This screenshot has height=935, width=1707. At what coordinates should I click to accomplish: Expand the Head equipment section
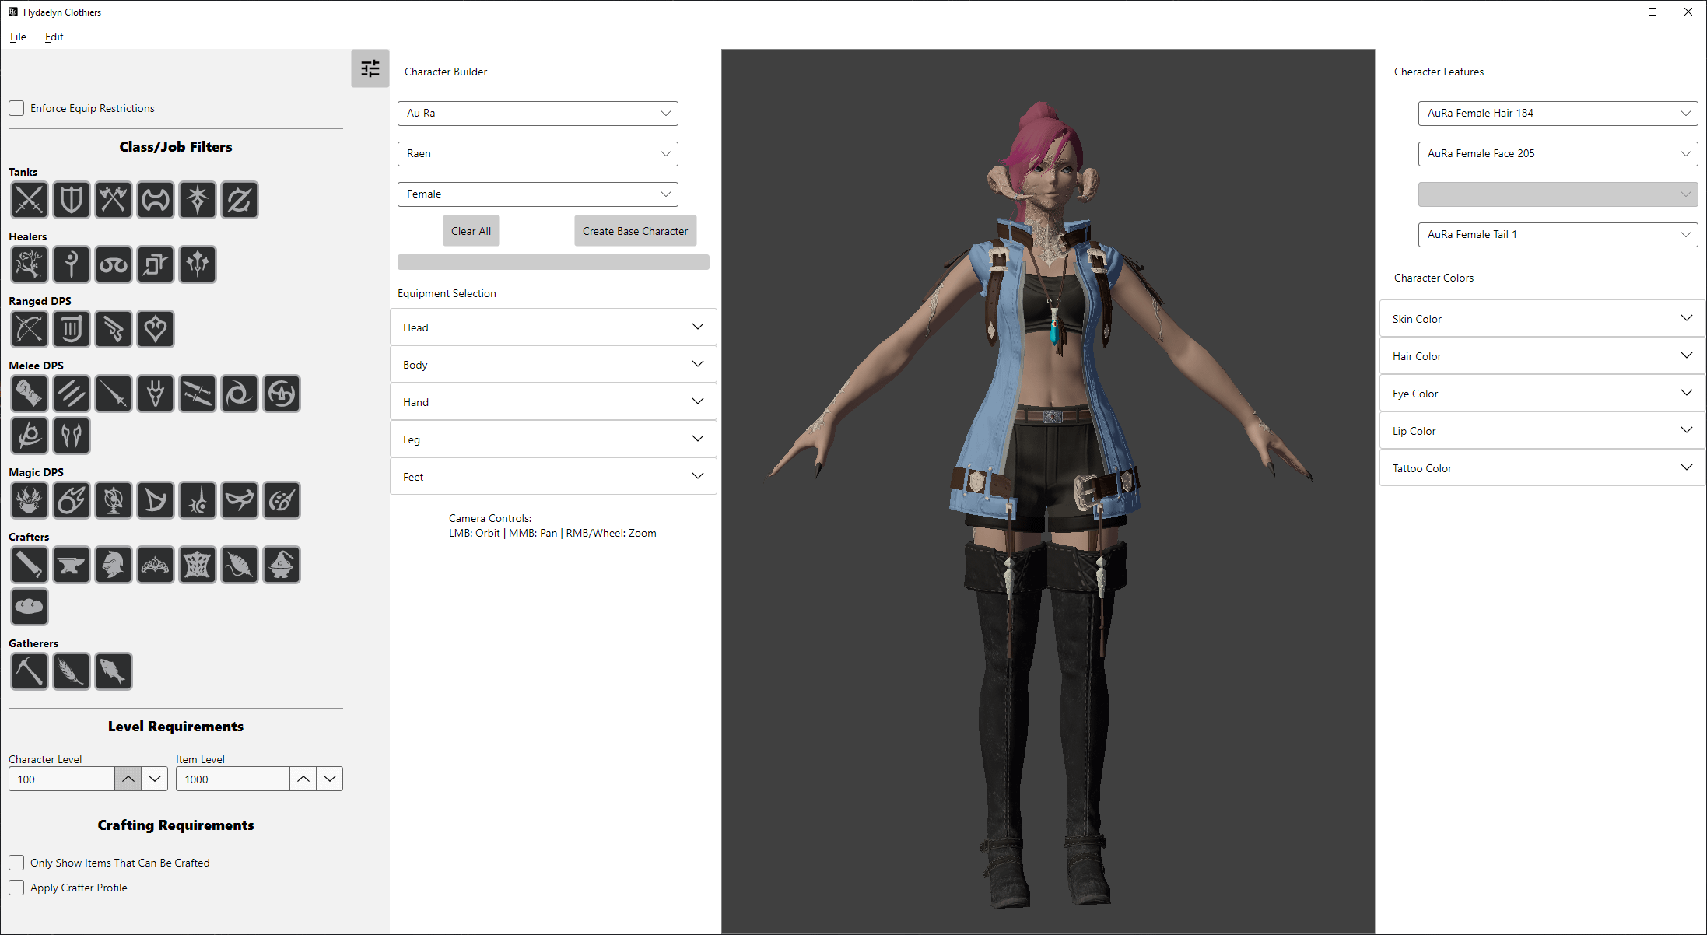(x=553, y=327)
